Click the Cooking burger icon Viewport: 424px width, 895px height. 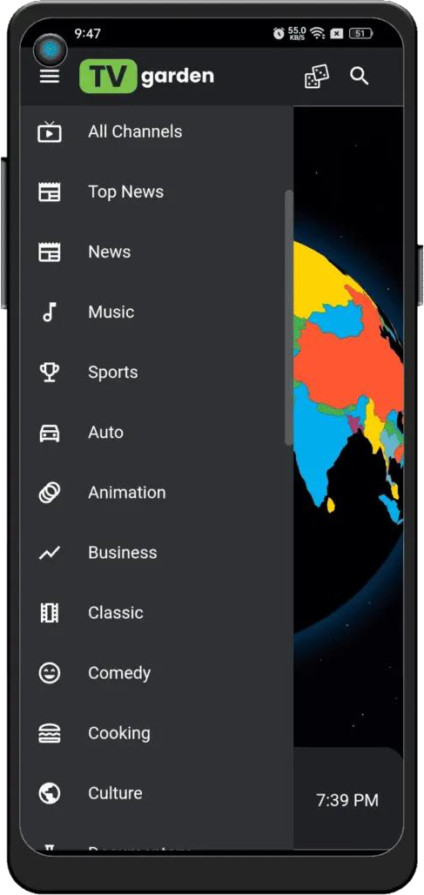50,733
